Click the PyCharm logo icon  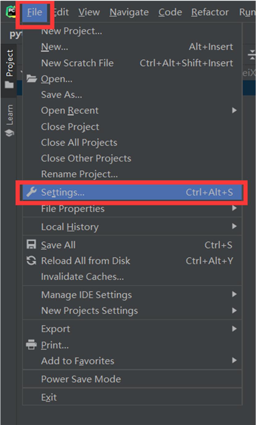(10, 12)
